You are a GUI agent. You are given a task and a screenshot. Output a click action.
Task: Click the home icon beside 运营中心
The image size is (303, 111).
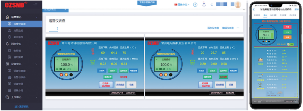7,17
